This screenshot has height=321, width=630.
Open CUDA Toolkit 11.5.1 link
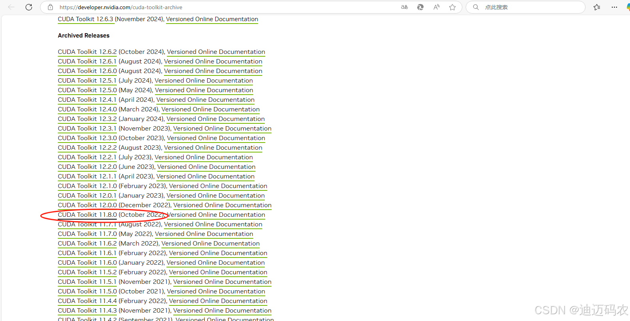(87, 282)
